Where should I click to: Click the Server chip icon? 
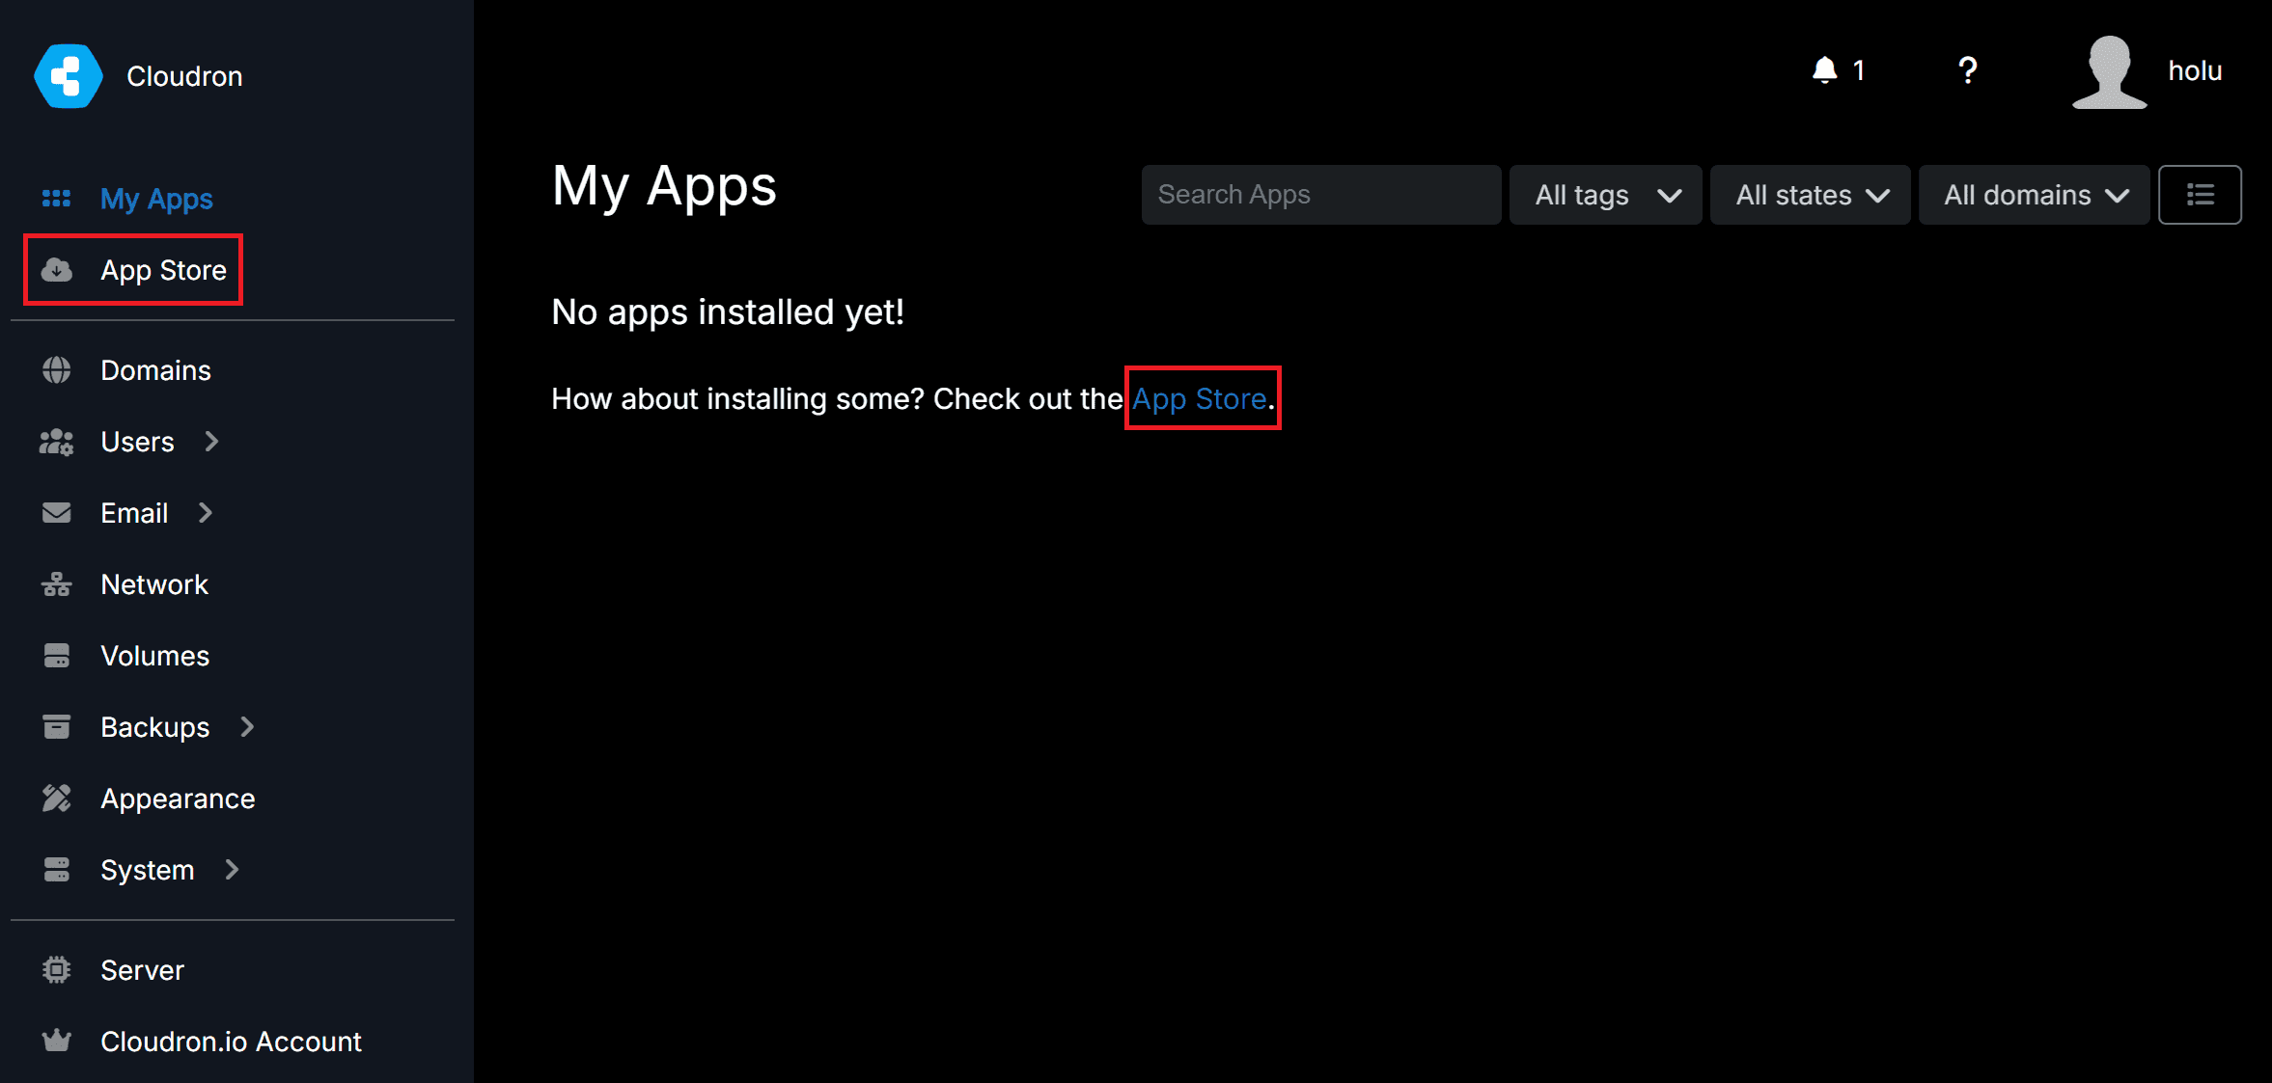pos(56,970)
